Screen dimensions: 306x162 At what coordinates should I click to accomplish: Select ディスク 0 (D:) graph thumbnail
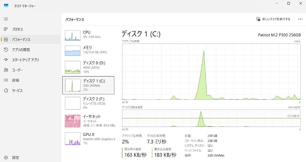click(73, 67)
